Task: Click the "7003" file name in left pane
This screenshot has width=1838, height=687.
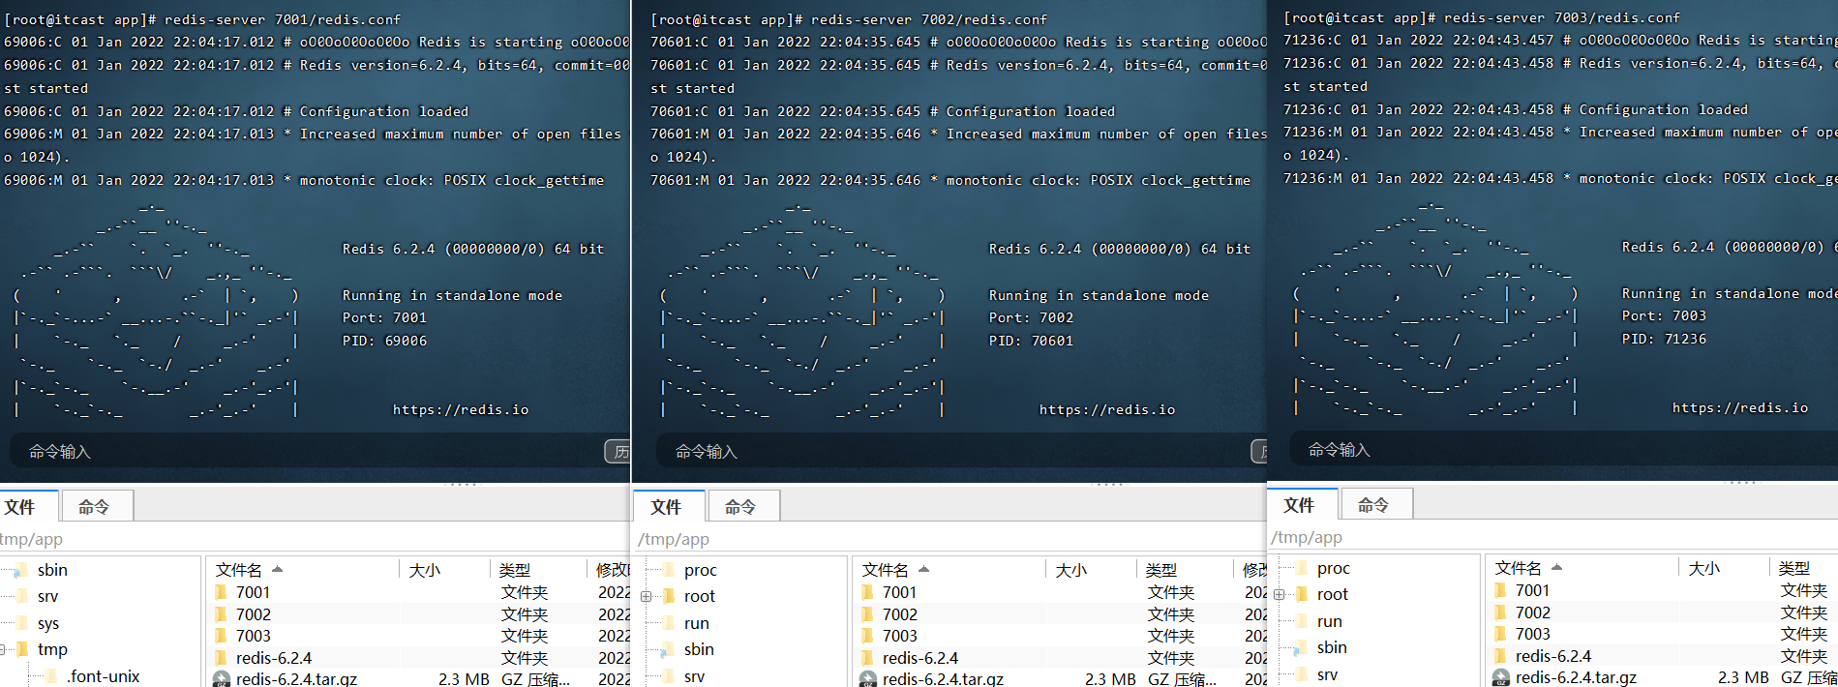Action: (254, 636)
